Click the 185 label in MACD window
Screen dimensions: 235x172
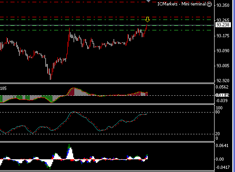pyautogui.click(x=3, y=88)
